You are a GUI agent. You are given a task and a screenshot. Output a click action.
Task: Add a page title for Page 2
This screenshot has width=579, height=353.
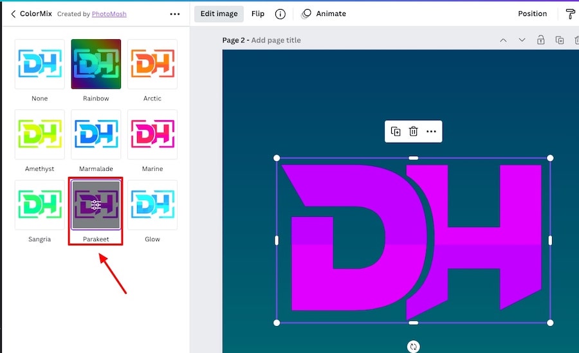pyautogui.click(x=275, y=40)
